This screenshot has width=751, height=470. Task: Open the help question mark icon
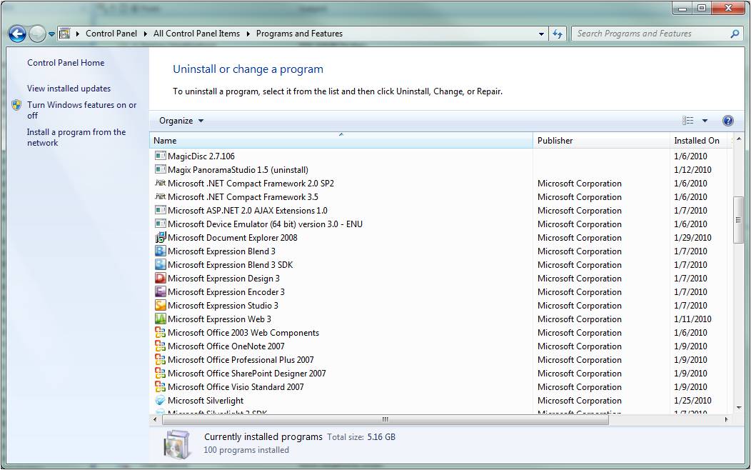click(728, 121)
